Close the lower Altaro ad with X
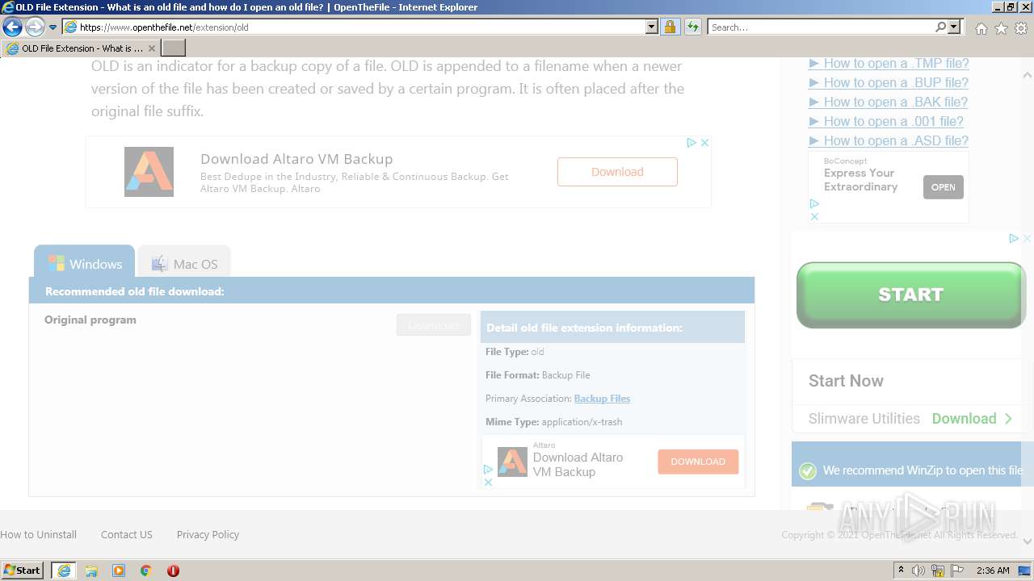The image size is (1034, 581). (x=488, y=483)
